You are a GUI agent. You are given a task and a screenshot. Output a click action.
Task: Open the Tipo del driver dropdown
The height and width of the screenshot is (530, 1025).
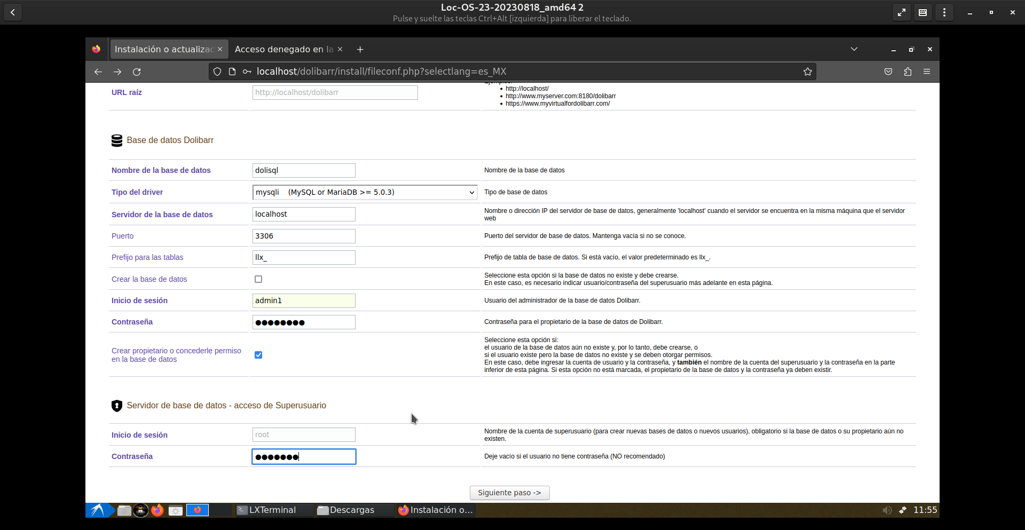(365, 192)
